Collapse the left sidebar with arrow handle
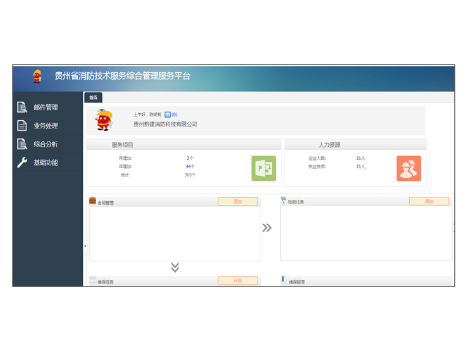 tap(85, 245)
